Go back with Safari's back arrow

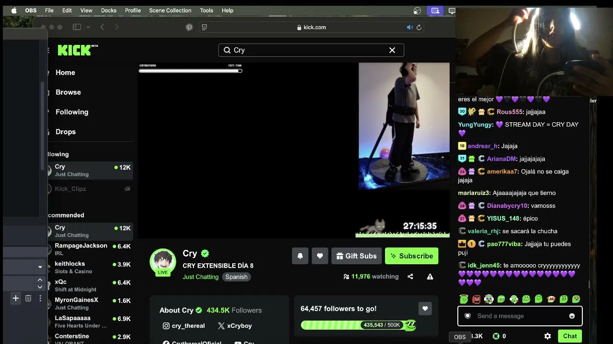102,27
